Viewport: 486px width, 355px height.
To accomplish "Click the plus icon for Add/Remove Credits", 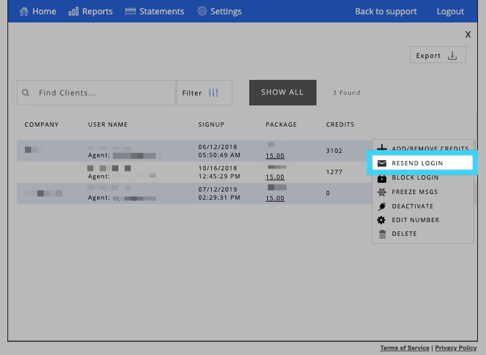I will pyautogui.click(x=382, y=148).
